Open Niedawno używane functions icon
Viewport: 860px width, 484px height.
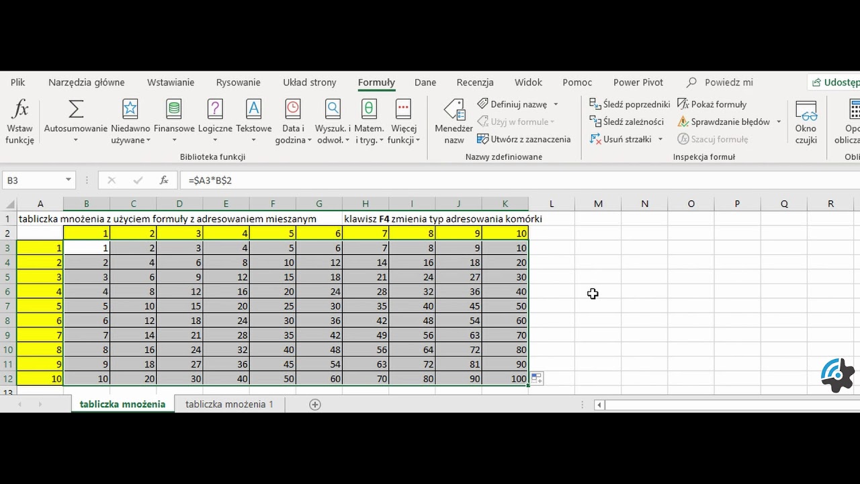(130, 108)
